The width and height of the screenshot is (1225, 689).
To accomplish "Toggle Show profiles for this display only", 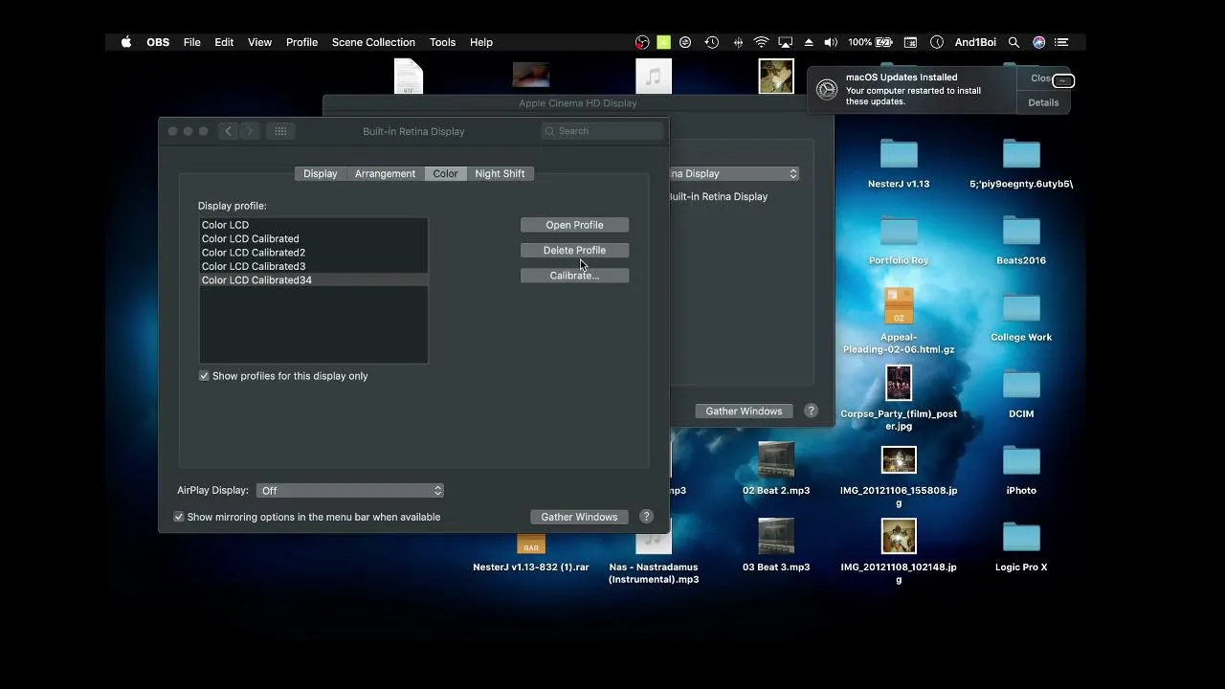I will [x=204, y=376].
